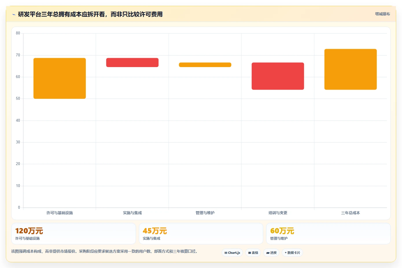Click the footnote text starting 该图强调成本构成
The width and height of the screenshot is (402, 268).
[104, 251]
